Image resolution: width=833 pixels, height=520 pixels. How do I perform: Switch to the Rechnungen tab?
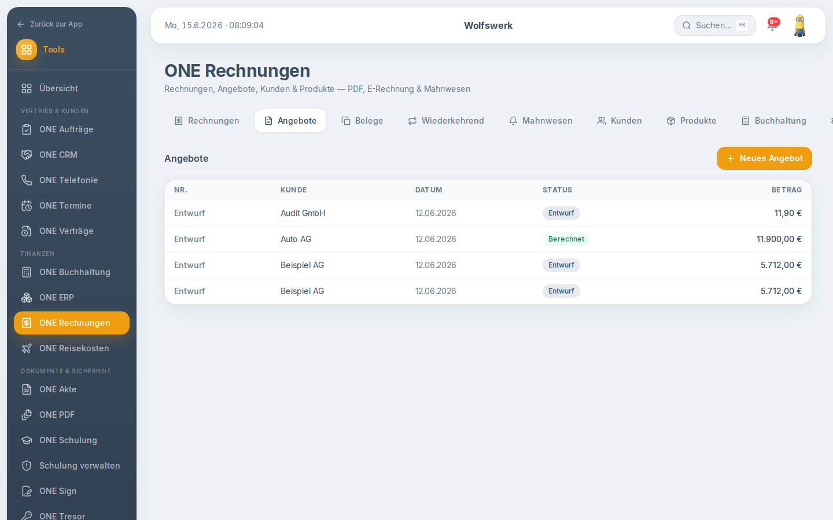click(x=207, y=121)
